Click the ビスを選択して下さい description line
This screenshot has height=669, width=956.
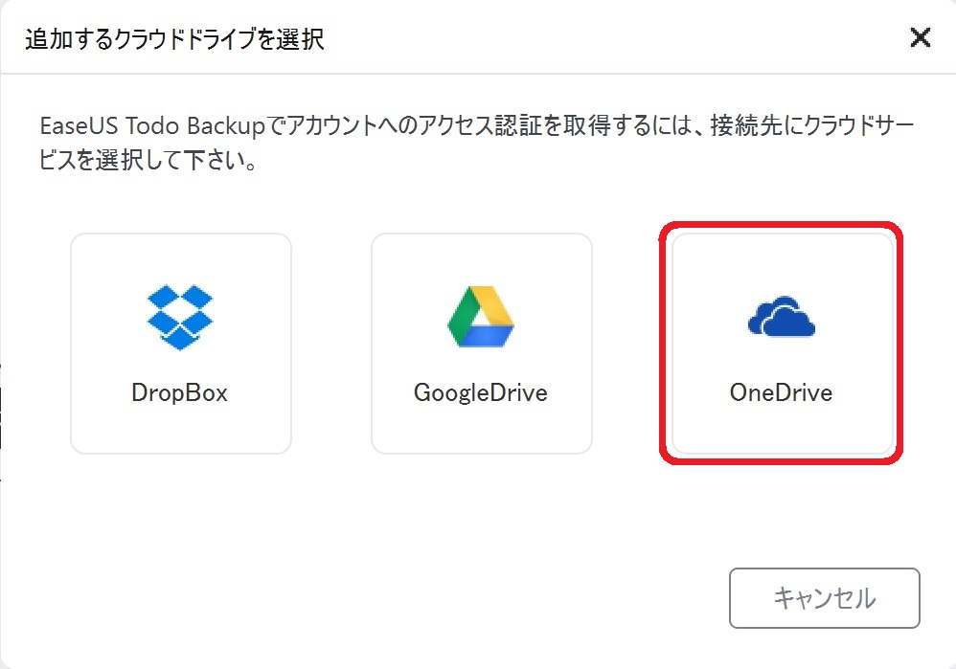pos(148,160)
